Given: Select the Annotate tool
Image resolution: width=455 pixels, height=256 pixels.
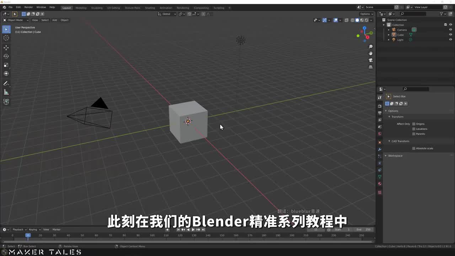Looking at the screenshot, I should (6, 84).
